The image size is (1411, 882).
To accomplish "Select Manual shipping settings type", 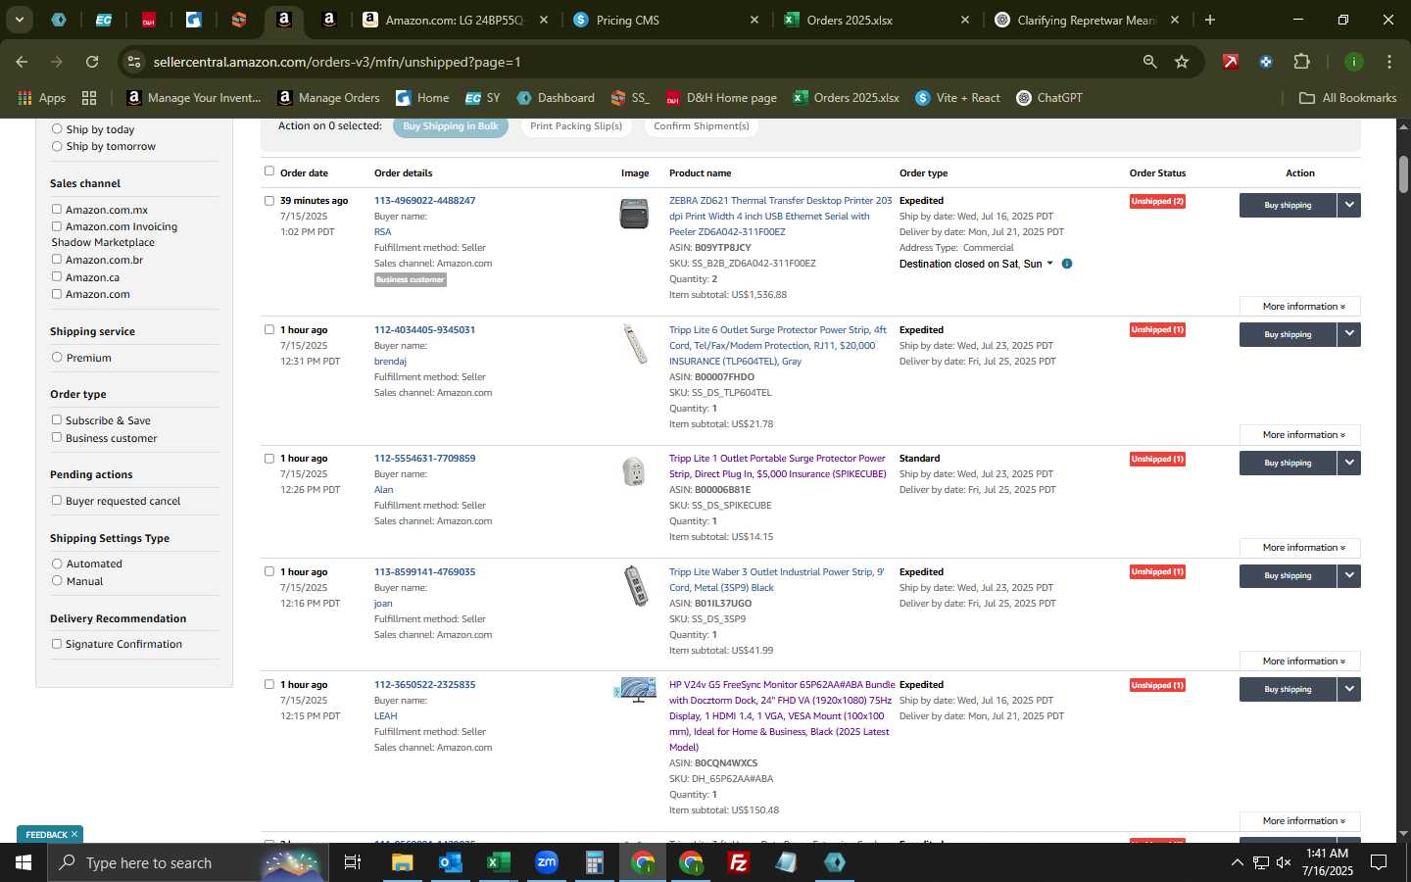I will 57,580.
